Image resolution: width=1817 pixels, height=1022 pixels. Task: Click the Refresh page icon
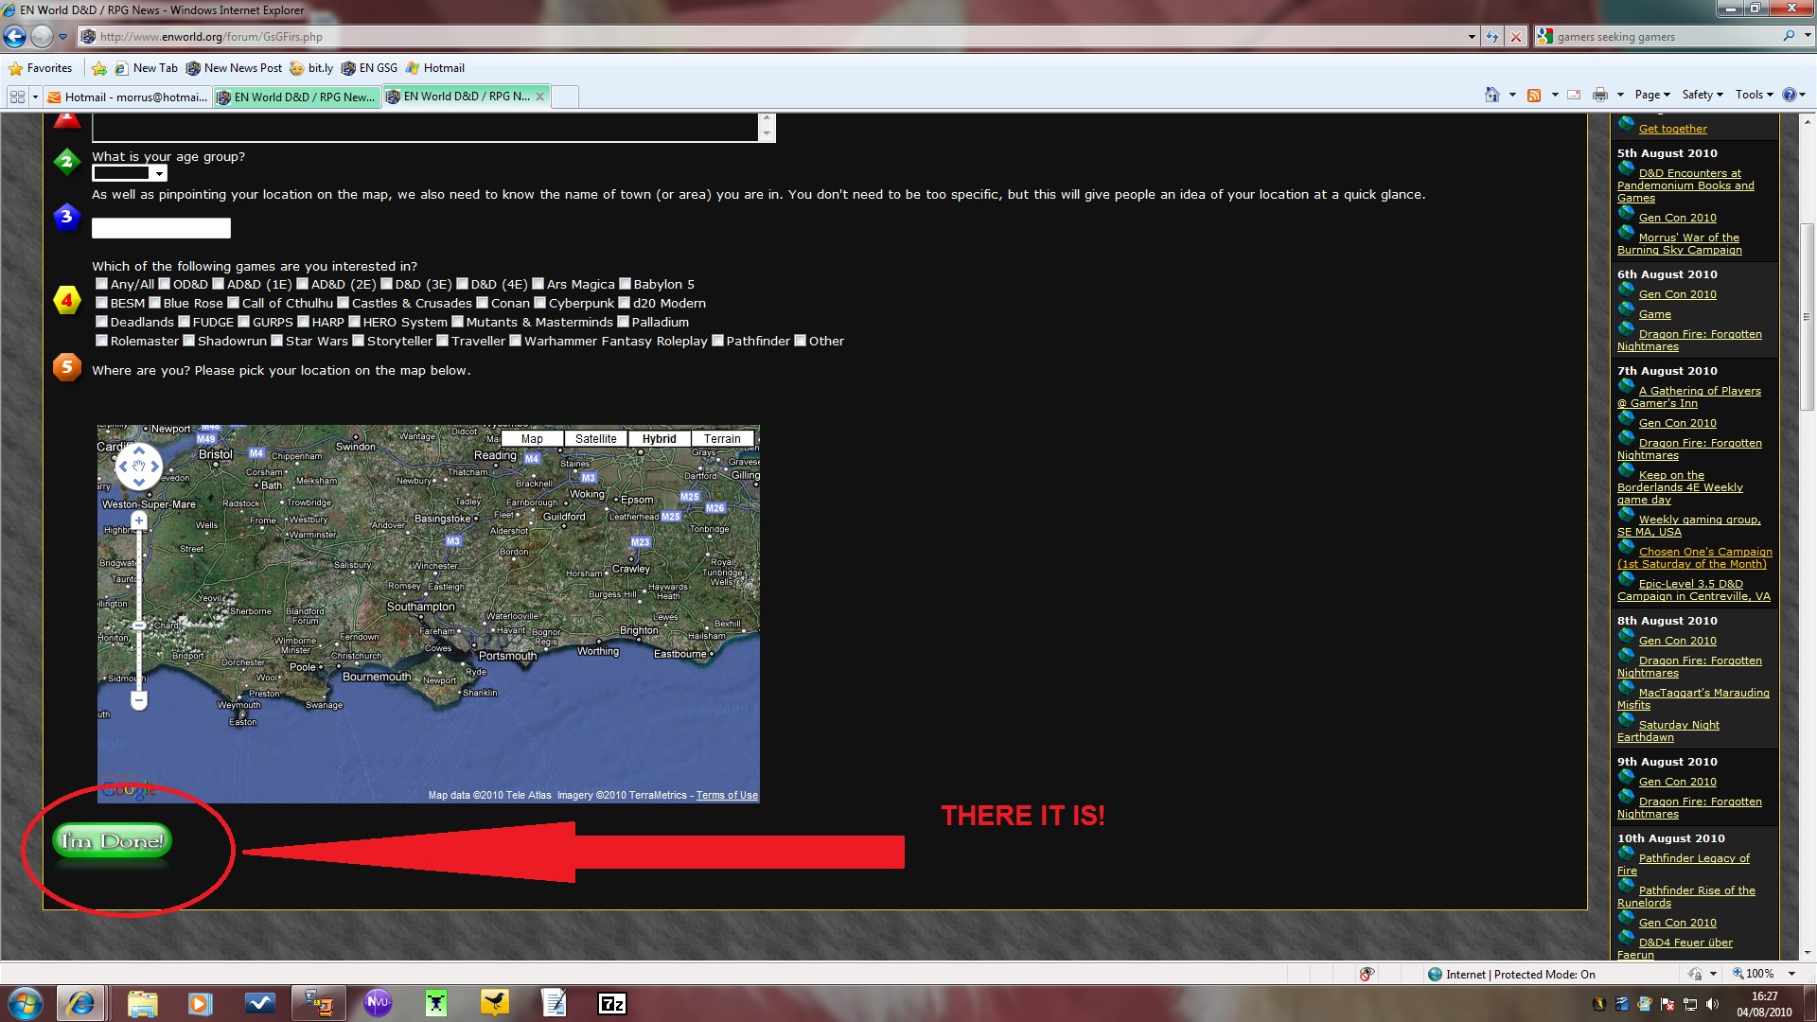click(x=1492, y=37)
